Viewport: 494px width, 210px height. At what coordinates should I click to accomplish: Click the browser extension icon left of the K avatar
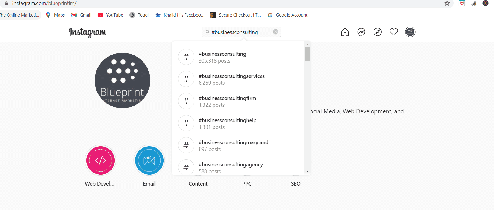pos(474,3)
